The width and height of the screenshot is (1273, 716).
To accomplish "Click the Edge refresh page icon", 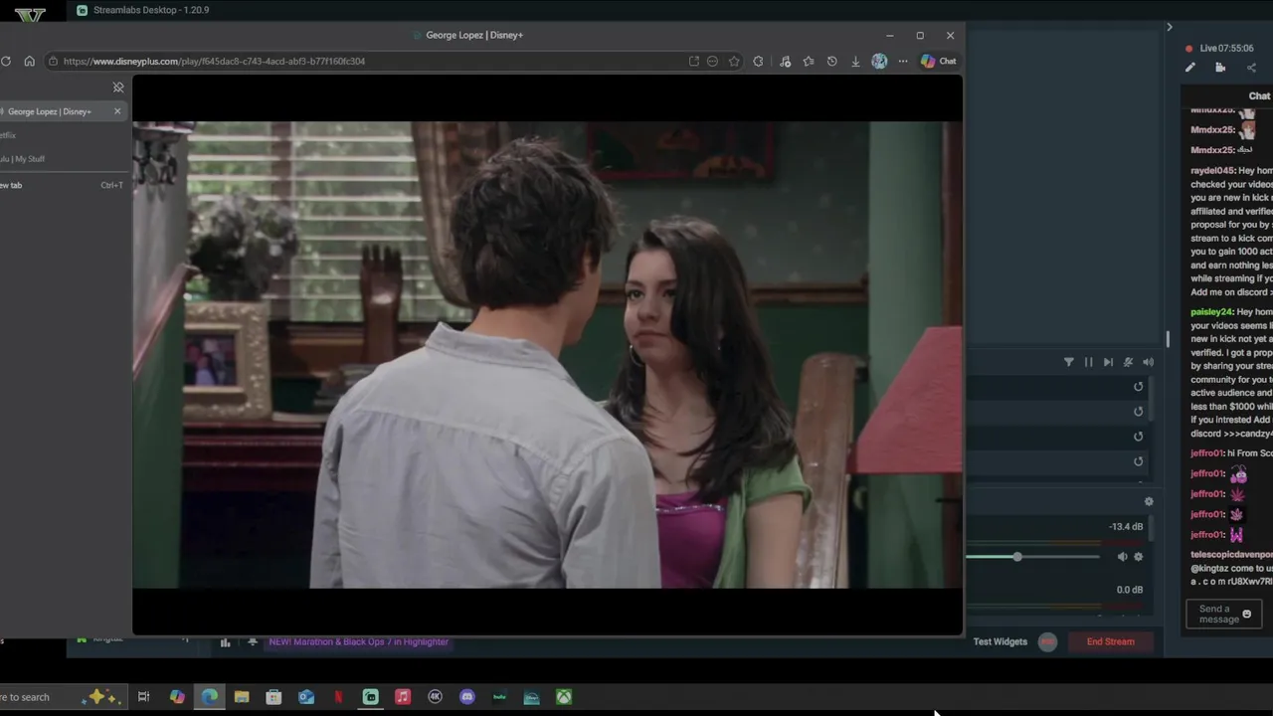I will [6, 61].
